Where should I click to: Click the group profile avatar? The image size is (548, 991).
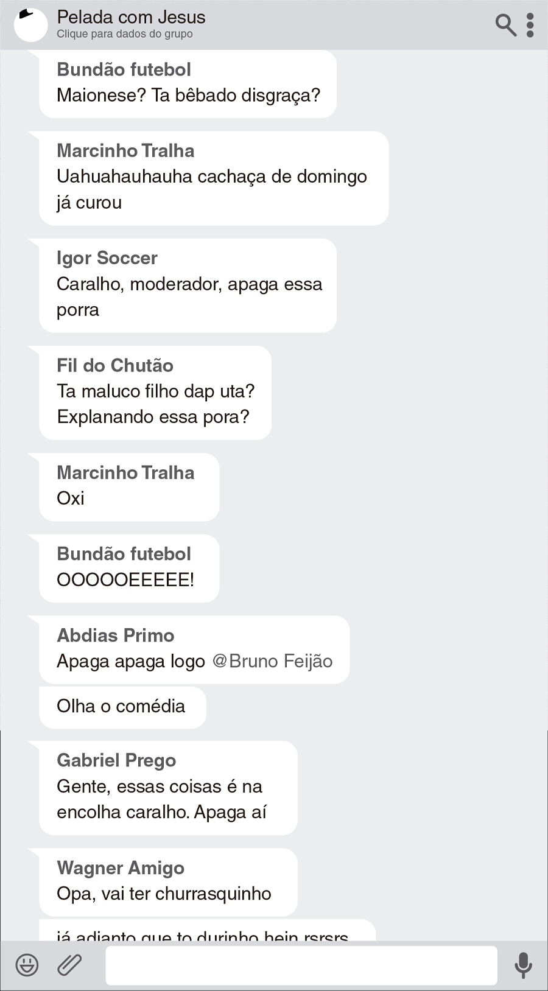(x=30, y=25)
